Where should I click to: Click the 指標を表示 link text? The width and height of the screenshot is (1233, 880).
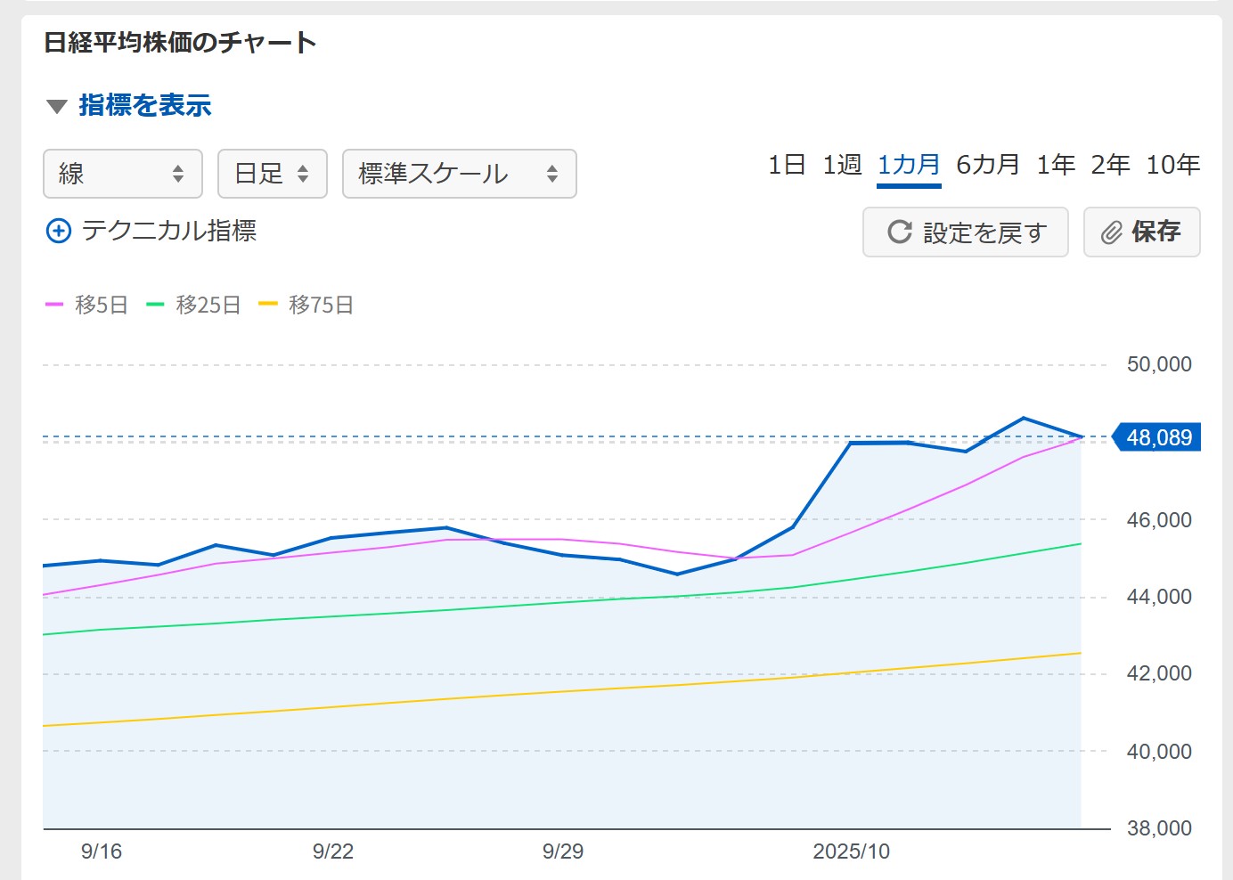click(145, 106)
